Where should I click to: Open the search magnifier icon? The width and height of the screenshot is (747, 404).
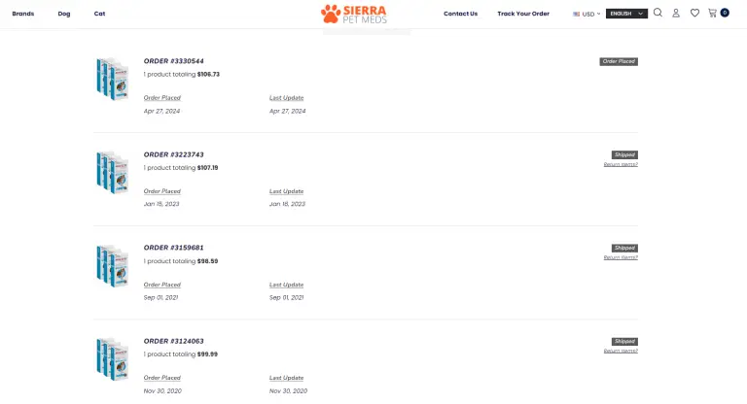658,14
